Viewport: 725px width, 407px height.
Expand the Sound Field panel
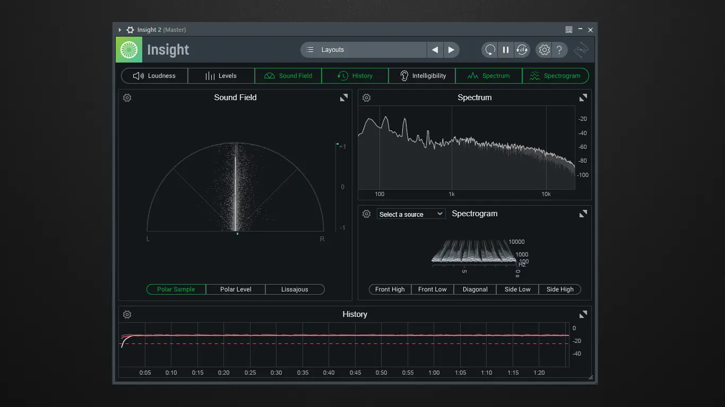tap(344, 98)
